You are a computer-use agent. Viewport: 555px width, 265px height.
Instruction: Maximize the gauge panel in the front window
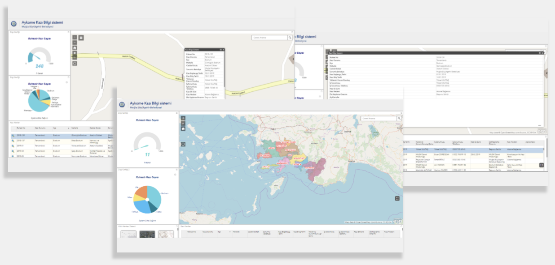pyautogui.click(x=176, y=113)
